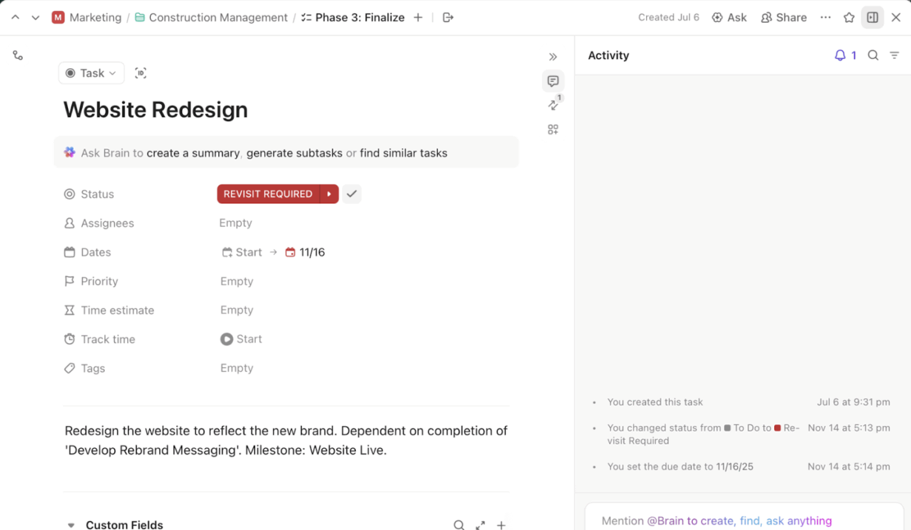The width and height of the screenshot is (911, 530).
Task: Open the Task type dropdown
Action: pos(90,73)
